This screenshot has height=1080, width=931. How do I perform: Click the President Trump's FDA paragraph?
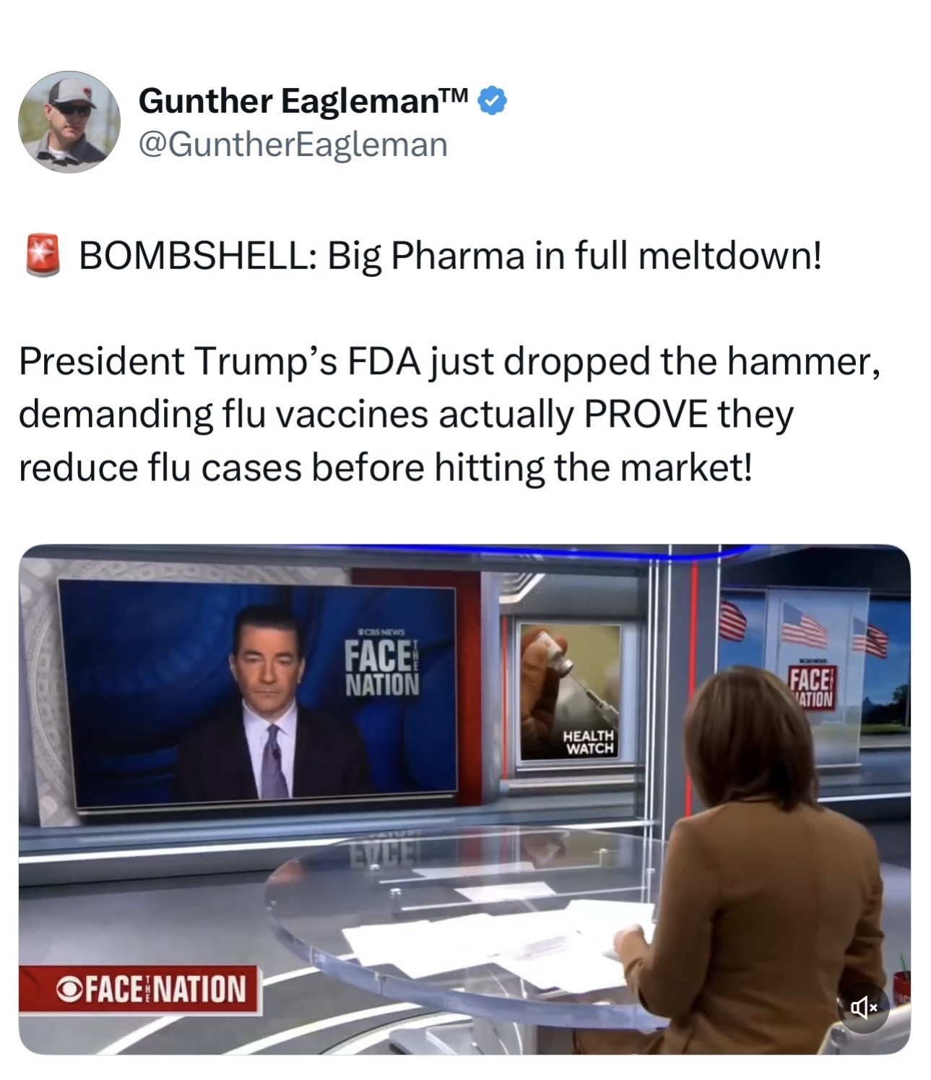click(x=449, y=415)
